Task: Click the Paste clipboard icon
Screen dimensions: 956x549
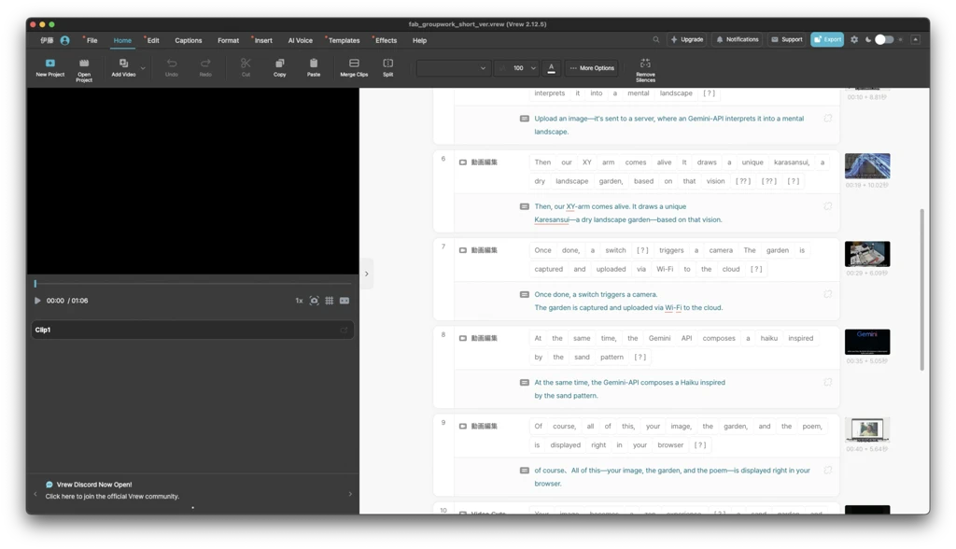Action: (314, 63)
